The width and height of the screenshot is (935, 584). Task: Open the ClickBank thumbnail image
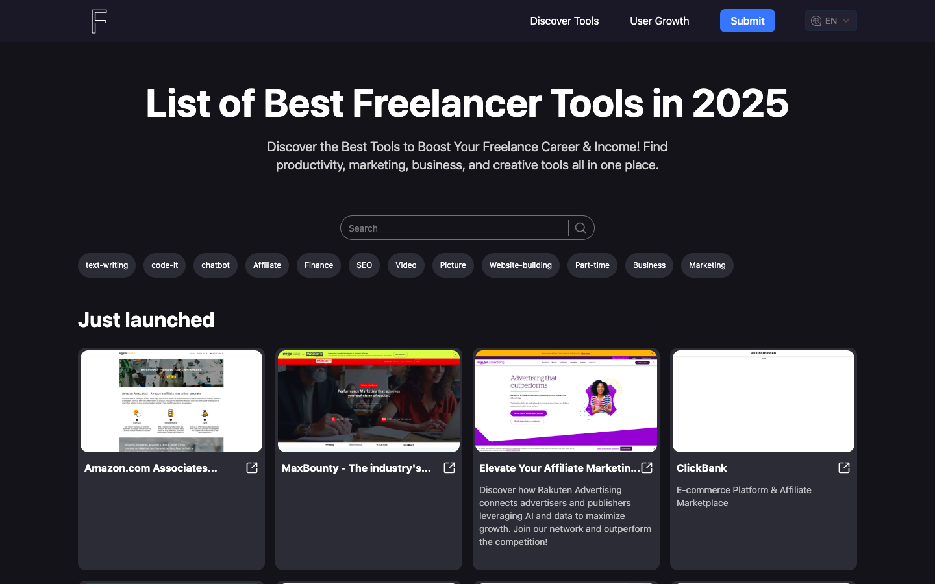click(764, 401)
